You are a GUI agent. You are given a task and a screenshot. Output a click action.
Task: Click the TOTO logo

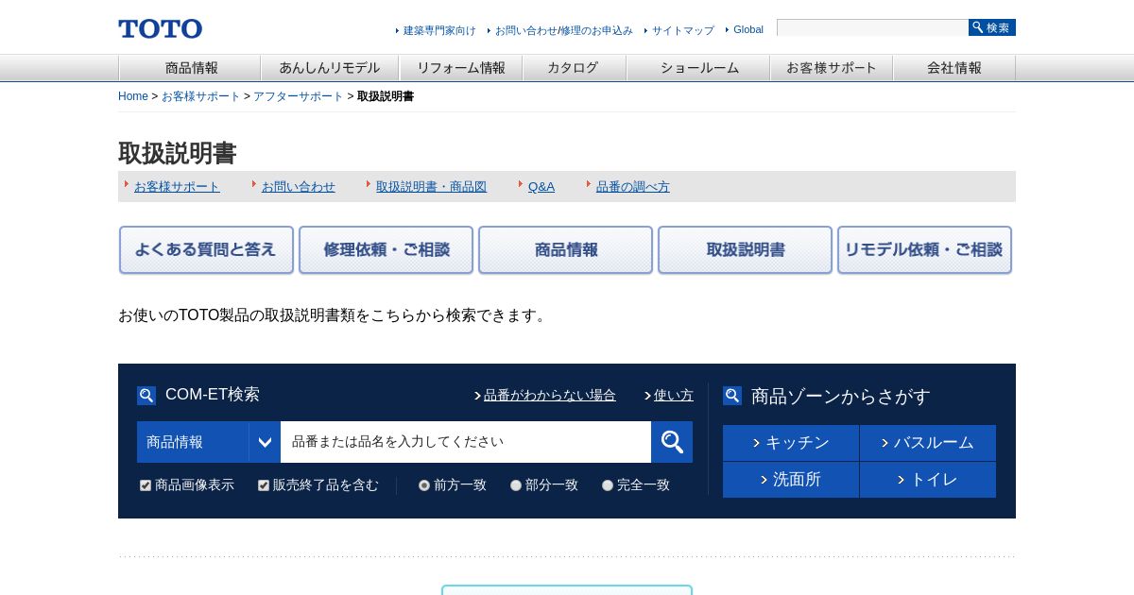coord(160,28)
